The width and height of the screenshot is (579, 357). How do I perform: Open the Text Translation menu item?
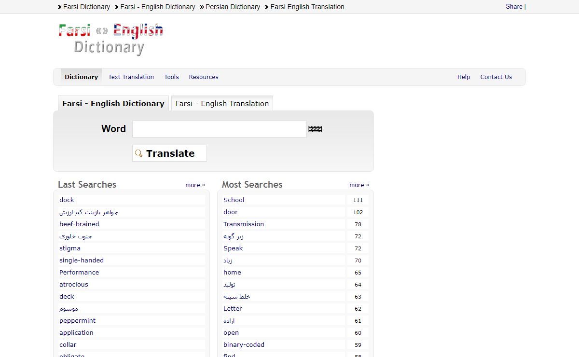(131, 77)
